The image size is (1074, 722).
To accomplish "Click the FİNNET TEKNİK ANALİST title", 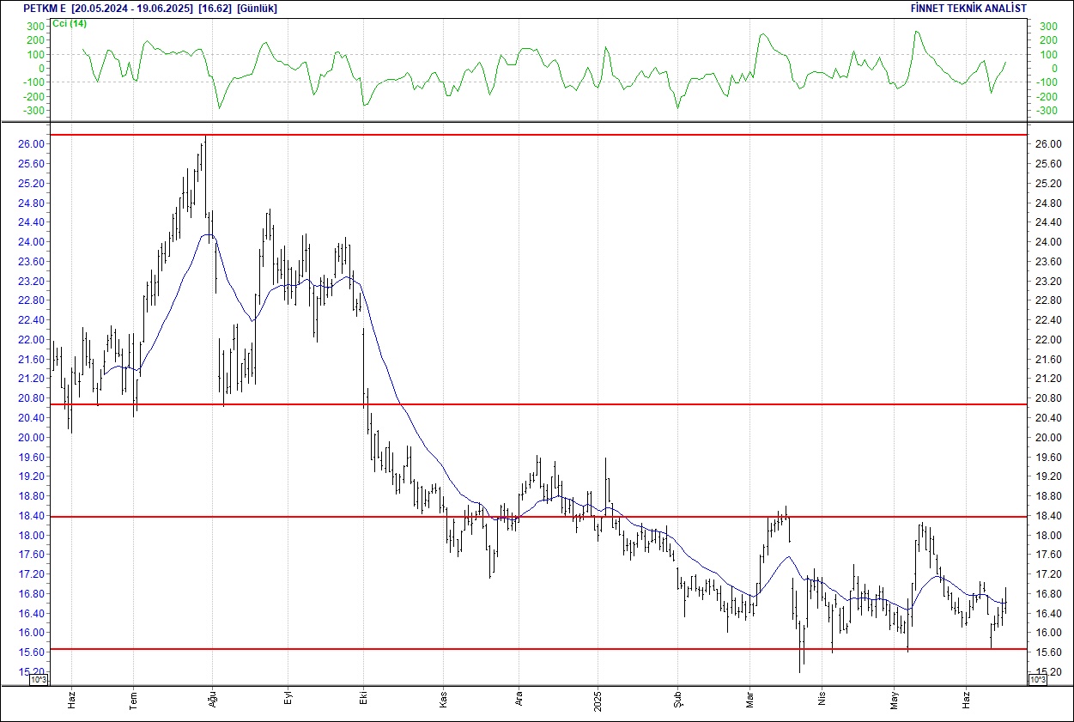I will coord(968,8).
